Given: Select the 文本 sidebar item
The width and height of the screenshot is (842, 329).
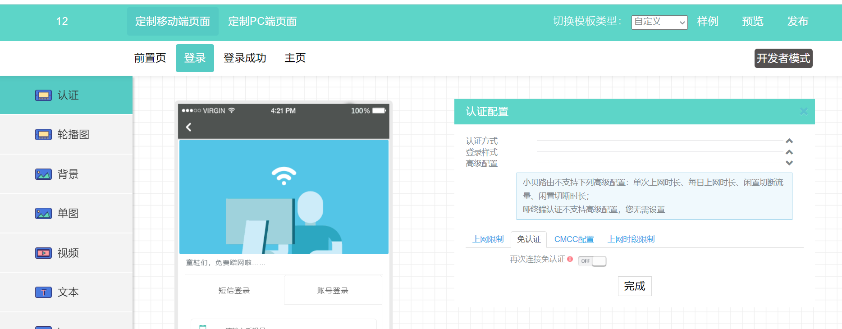Looking at the screenshot, I should (66, 292).
